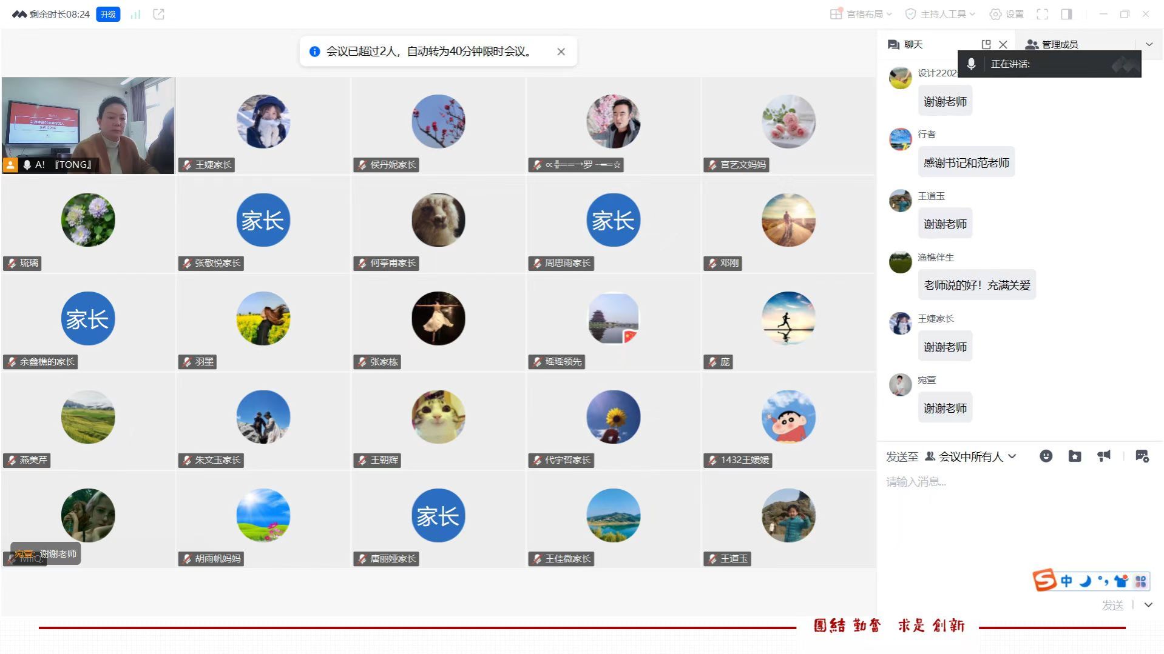The width and height of the screenshot is (1164, 654).
Task: Click the megaphone announcement icon in chat
Action: [1104, 456]
